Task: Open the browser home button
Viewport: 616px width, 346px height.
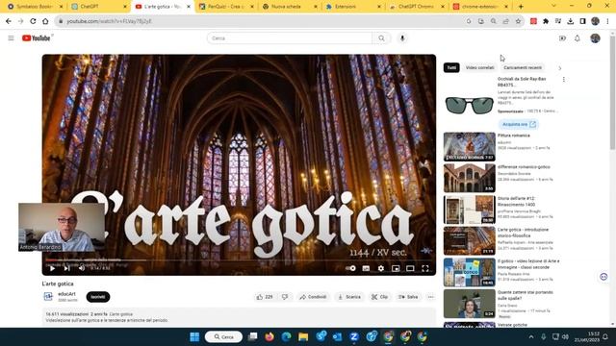Action: 45,21
